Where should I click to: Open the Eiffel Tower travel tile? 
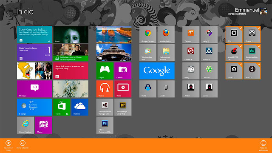[x=114, y=53]
